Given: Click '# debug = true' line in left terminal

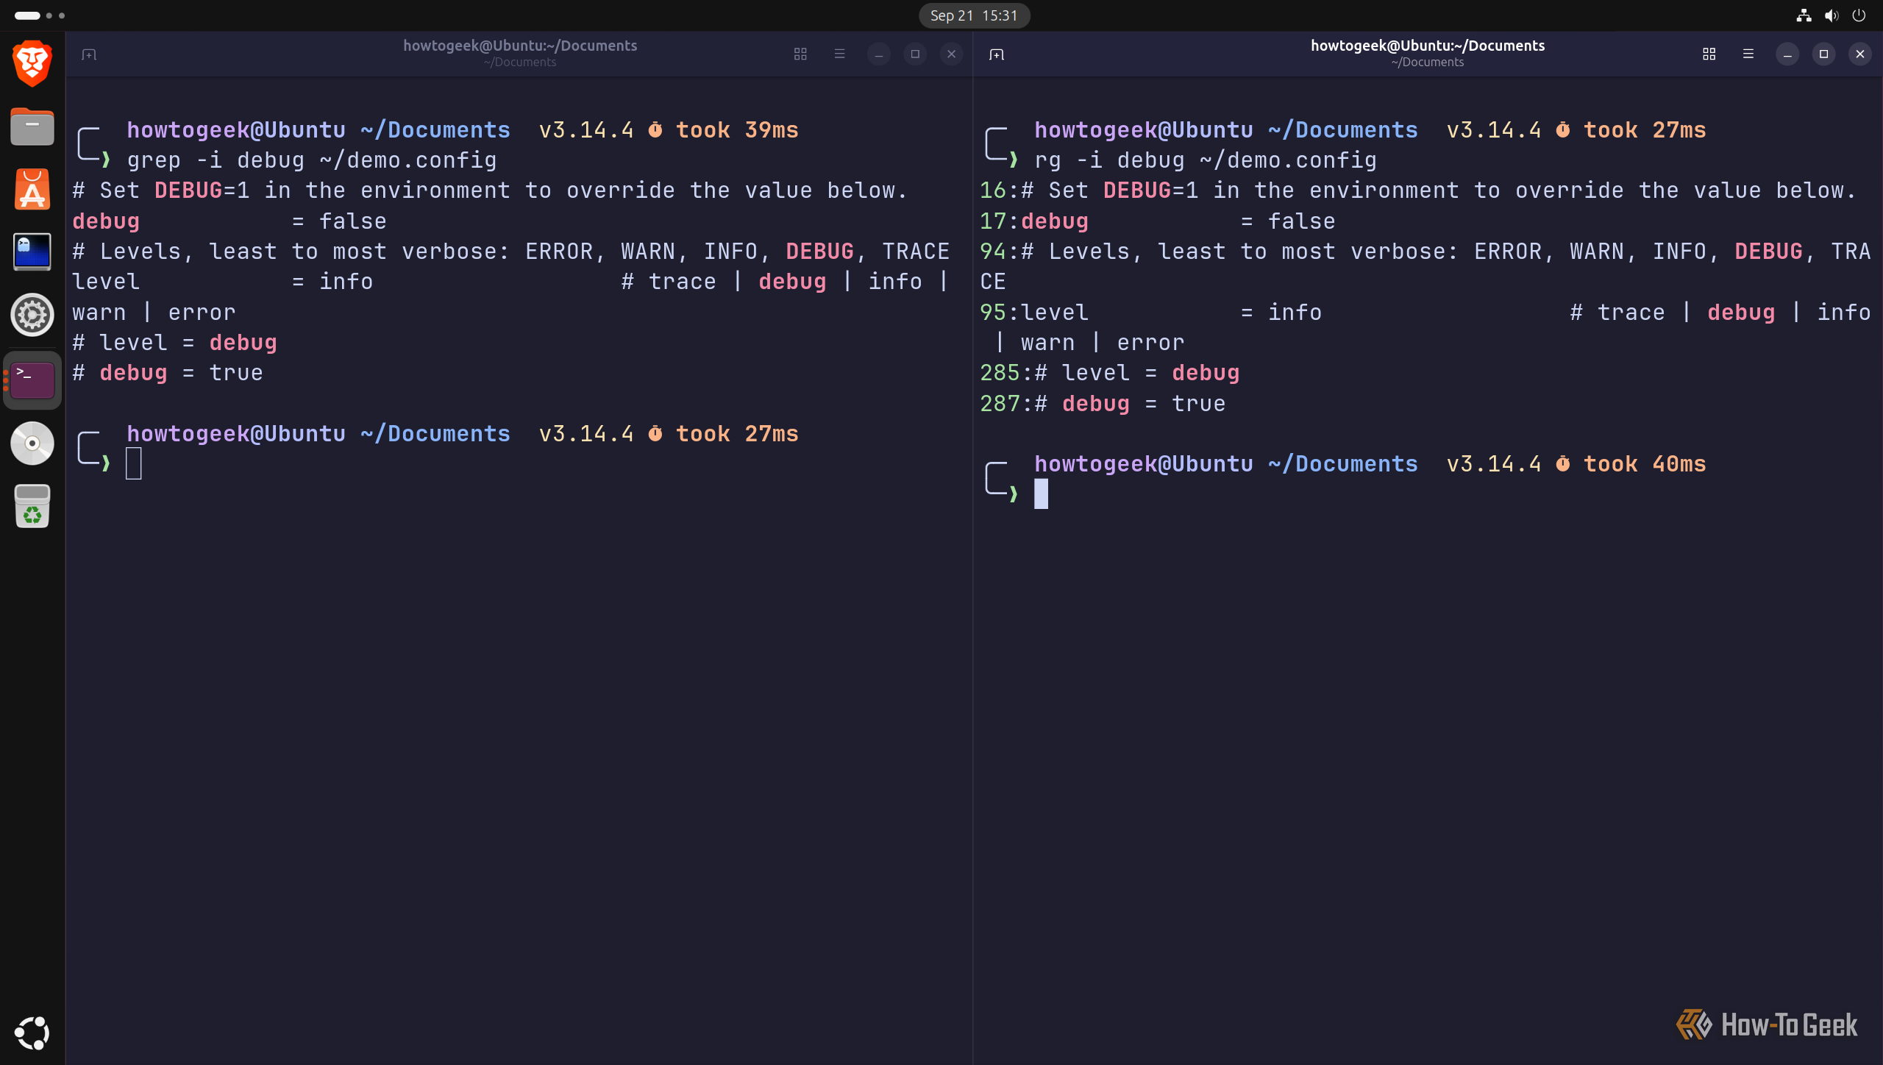Looking at the screenshot, I should (168, 373).
